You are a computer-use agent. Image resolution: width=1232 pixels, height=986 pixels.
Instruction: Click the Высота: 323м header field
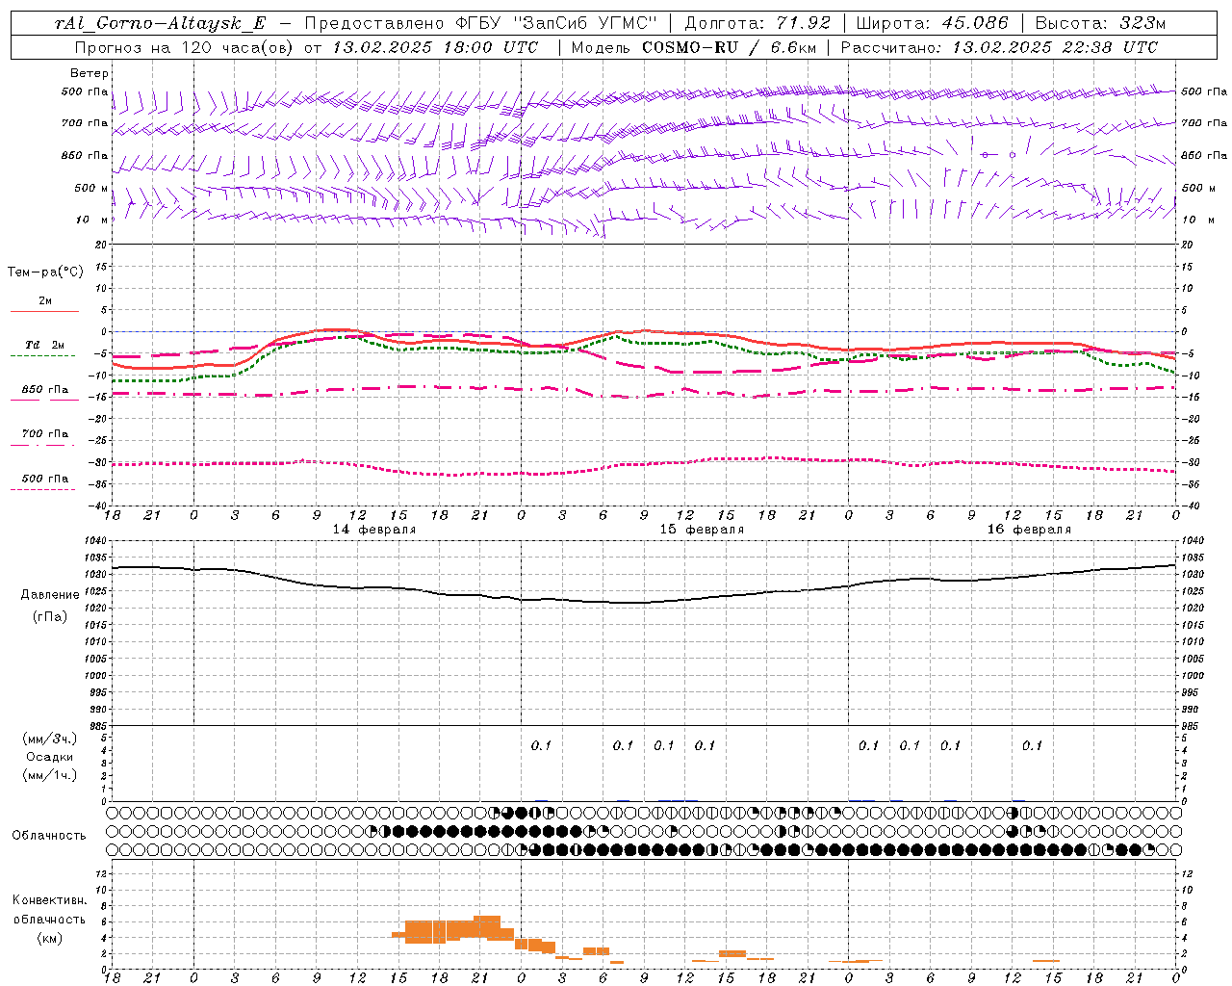(x=1099, y=24)
